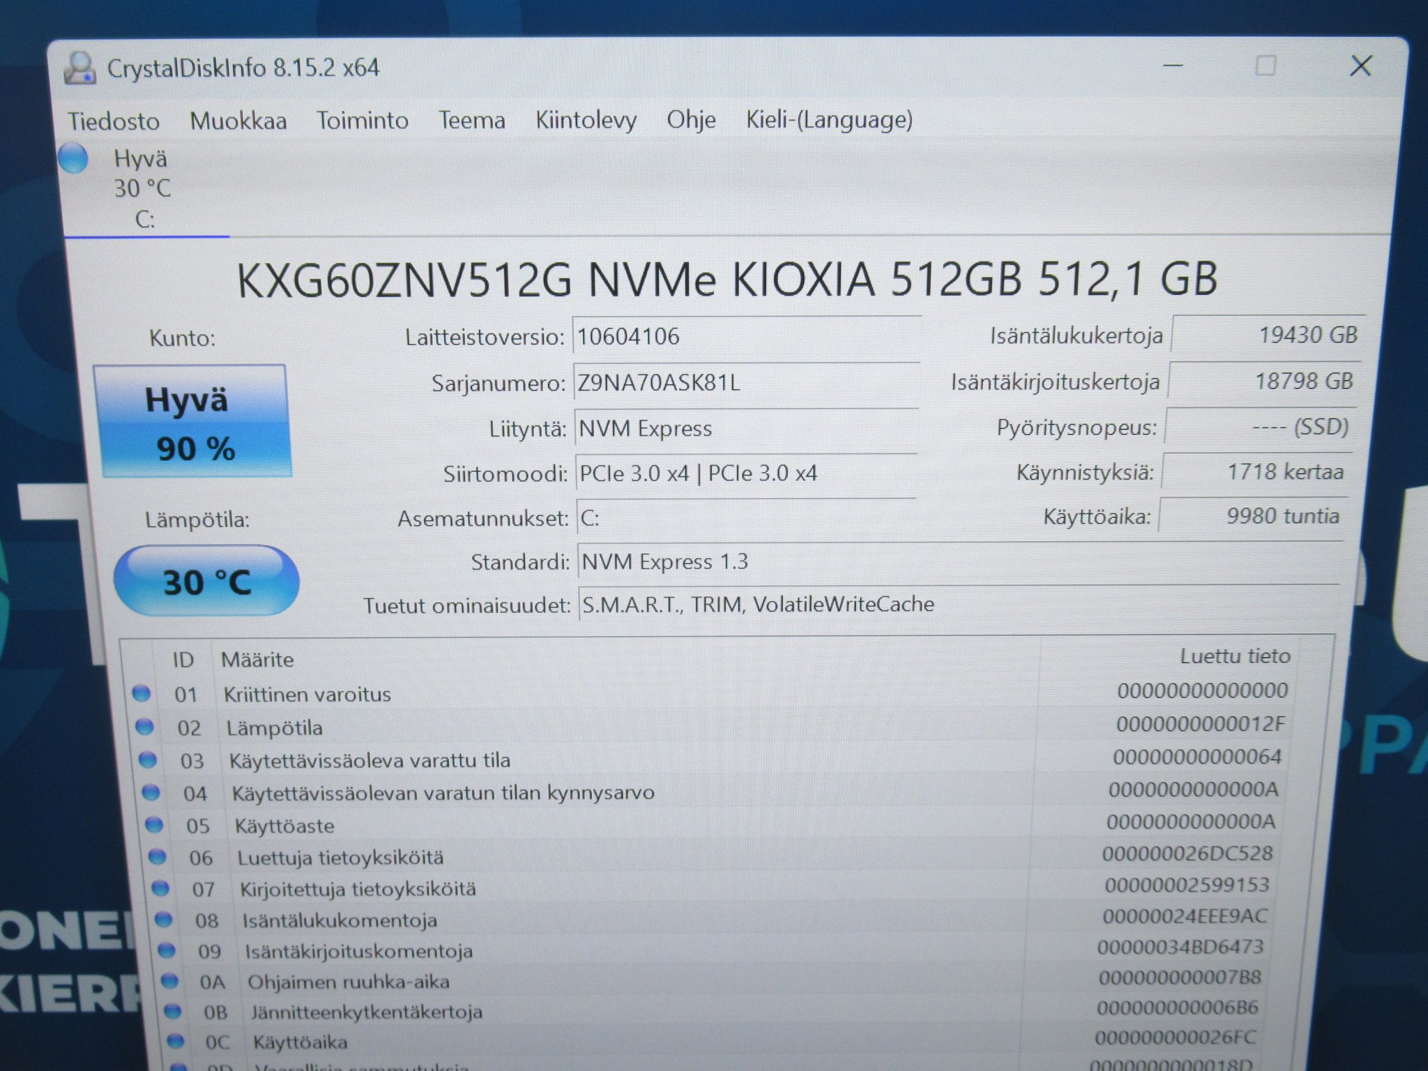Click the Hyvä 90 % health status button
Image resolution: width=1428 pixels, height=1071 pixels.
click(192, 421)
